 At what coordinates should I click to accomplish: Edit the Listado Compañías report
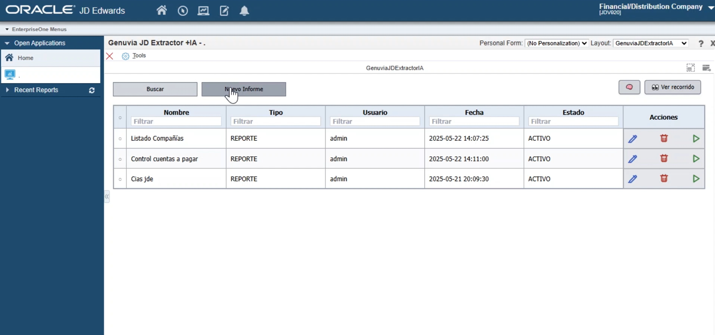click(x=633, y=139)
